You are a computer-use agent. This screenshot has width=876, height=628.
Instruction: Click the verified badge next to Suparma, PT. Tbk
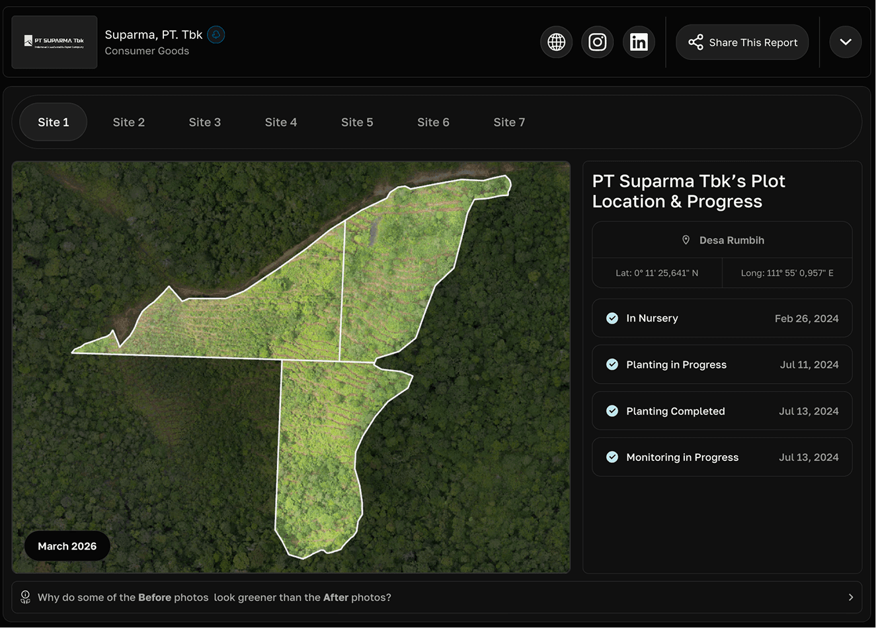point(216,34)
